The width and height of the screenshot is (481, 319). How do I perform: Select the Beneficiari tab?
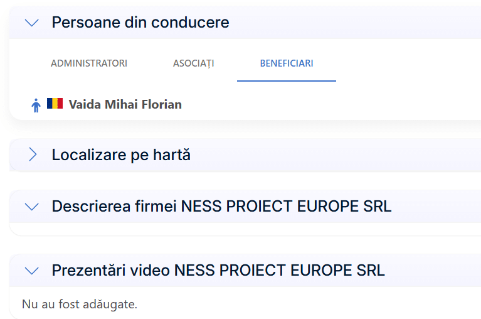click(x=287, y=63)
